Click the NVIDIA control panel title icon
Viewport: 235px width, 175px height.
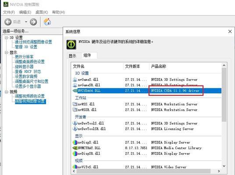coord(6,4)
